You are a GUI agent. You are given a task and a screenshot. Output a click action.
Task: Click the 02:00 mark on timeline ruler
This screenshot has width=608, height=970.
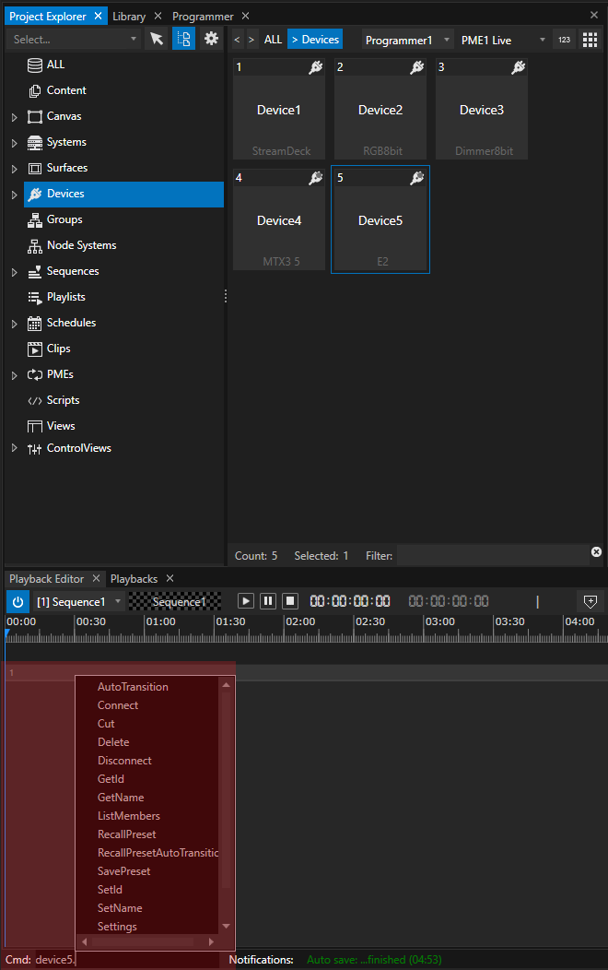coord(300,621)
